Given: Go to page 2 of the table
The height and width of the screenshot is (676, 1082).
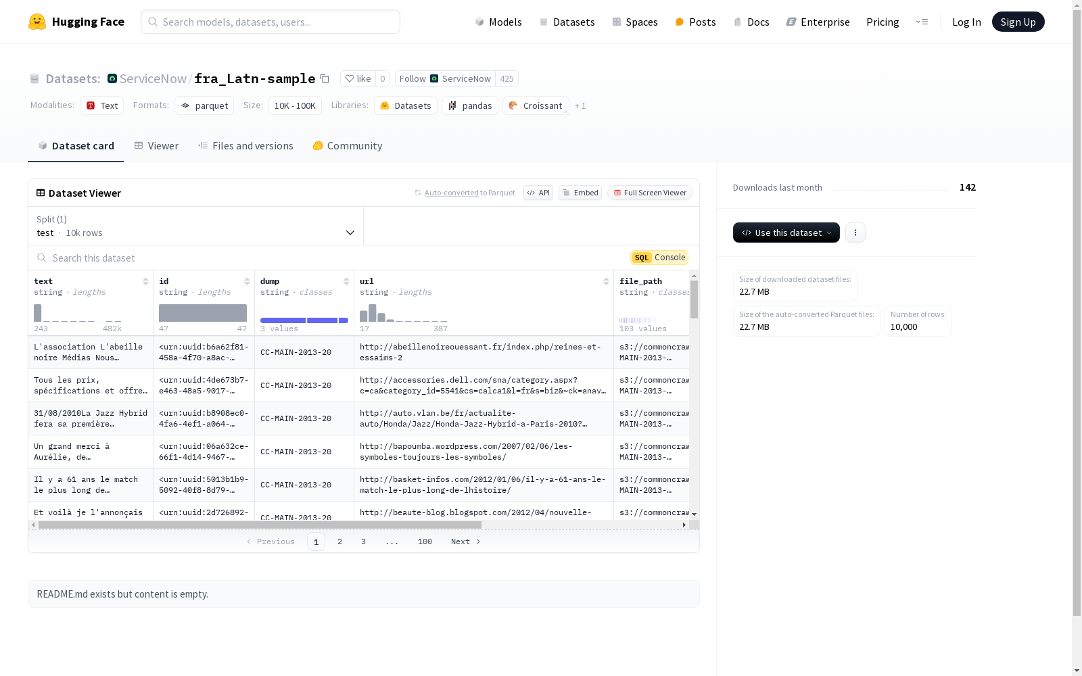Looking at the screenshot, I should point(339,541).
